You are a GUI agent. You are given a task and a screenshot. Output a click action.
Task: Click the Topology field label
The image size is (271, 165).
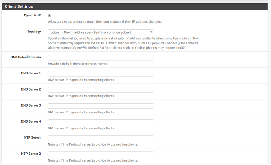coord(34,32)
